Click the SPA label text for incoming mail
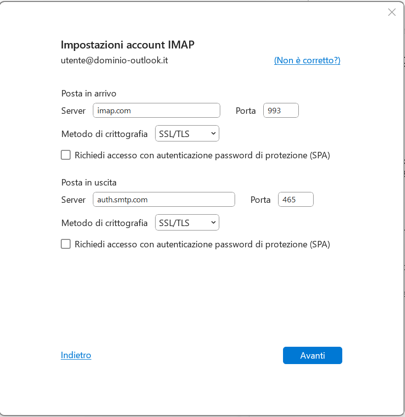405x417 pixels. (202, 155)
